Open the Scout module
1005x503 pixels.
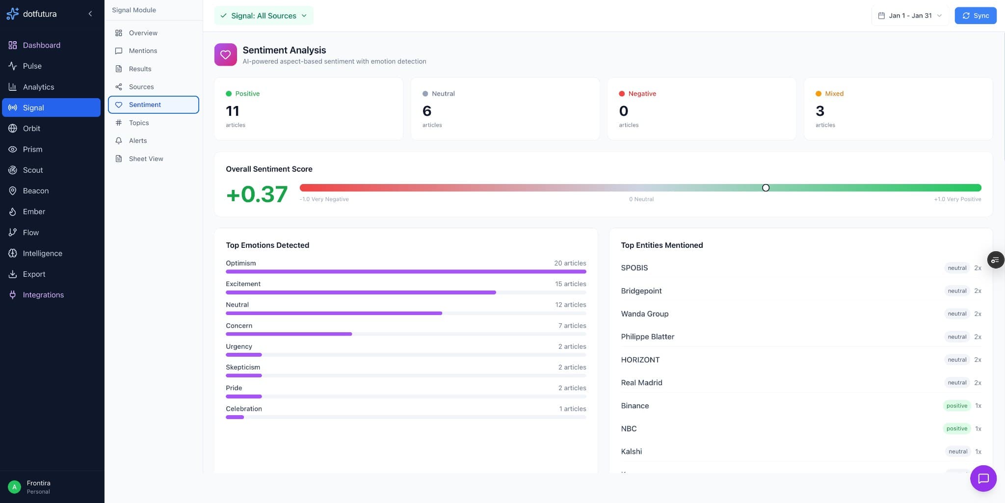click(32, 170)
